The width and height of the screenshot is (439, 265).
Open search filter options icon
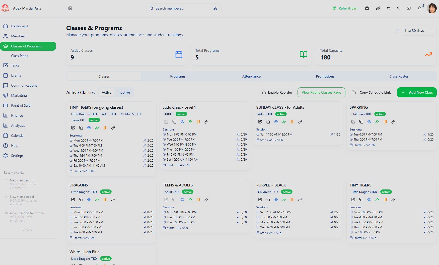(215, 8)
